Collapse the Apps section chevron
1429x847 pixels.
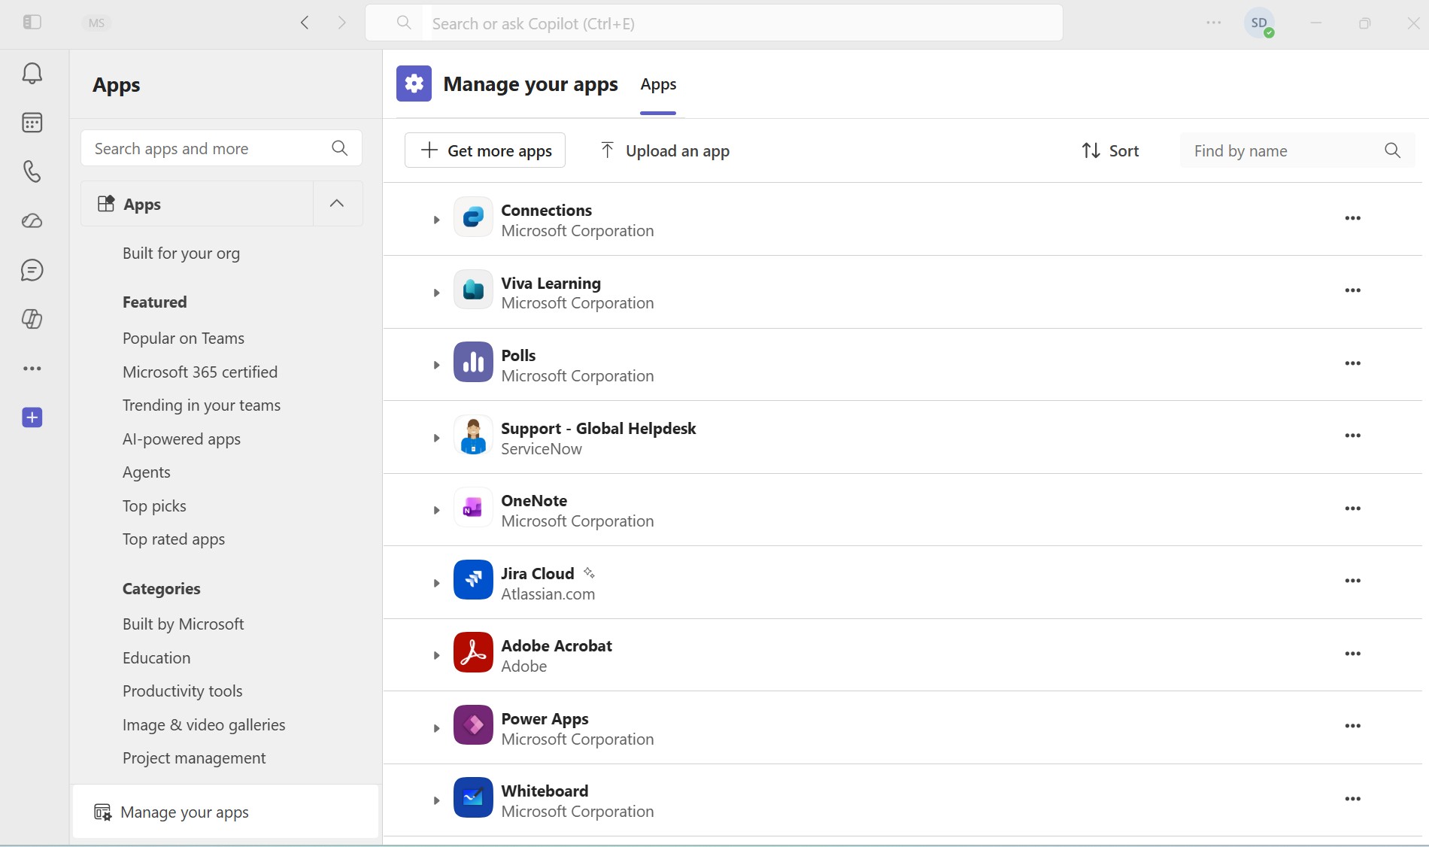[x=337, y=203]
